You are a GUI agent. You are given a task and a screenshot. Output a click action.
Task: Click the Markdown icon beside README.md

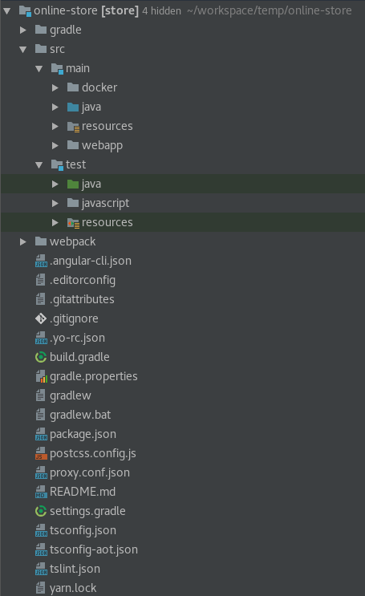41,492
